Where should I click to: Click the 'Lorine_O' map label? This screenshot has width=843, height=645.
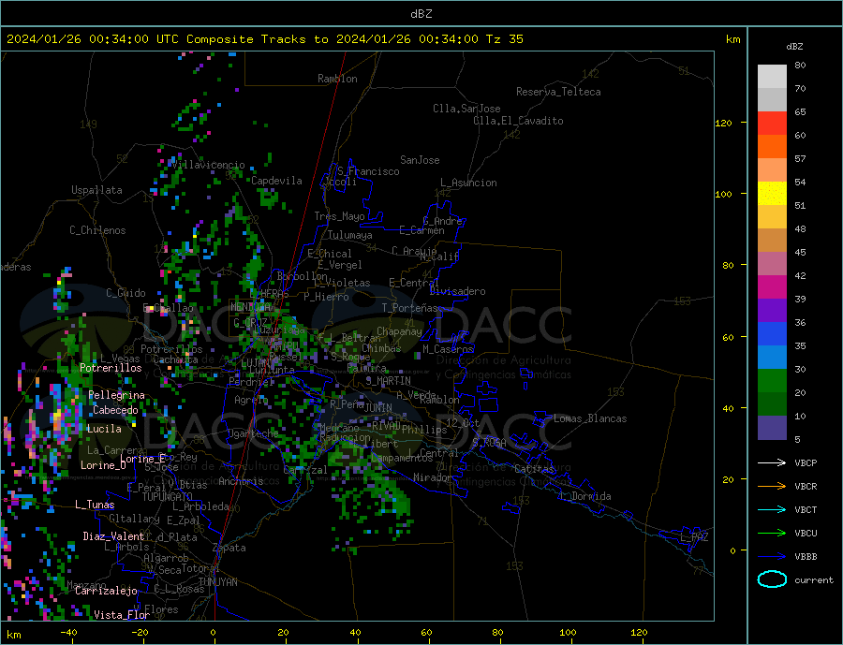103,465
